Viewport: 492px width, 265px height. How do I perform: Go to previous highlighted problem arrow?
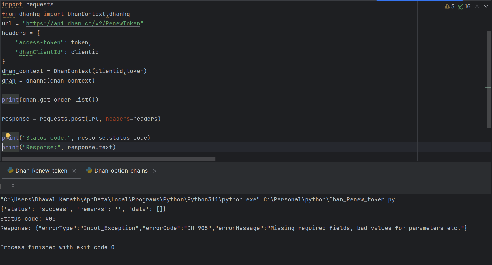coord(477,6)
